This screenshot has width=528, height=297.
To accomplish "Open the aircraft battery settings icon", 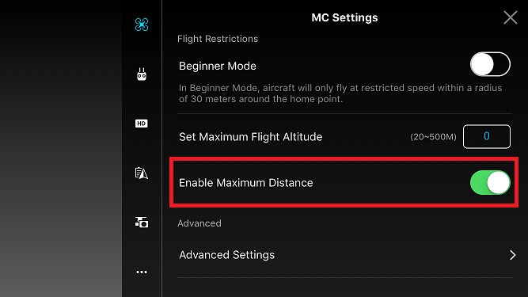I will [x=142, y=173].
